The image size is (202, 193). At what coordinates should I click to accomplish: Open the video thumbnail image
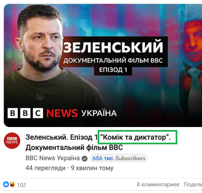[103, 65]
